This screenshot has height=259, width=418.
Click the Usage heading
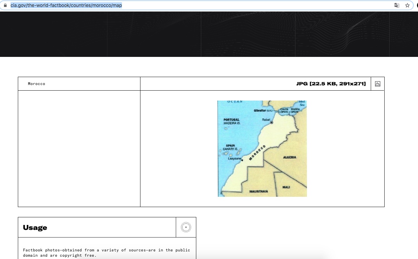coord(35,228)
